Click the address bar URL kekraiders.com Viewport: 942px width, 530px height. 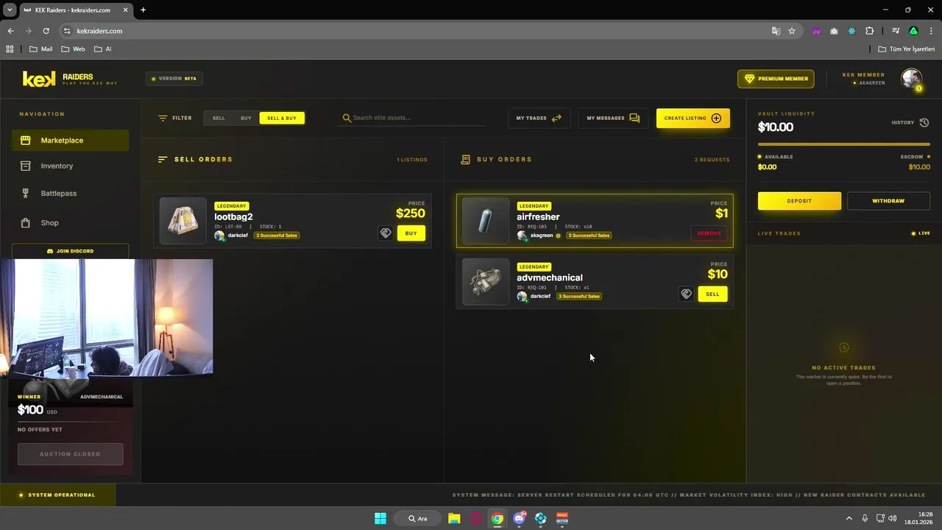pyautogui.click(x=99, y=31)
